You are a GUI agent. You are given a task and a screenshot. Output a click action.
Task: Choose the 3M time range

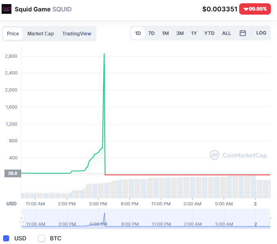tap(180, 33)
